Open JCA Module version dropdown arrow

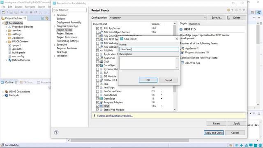161,95
